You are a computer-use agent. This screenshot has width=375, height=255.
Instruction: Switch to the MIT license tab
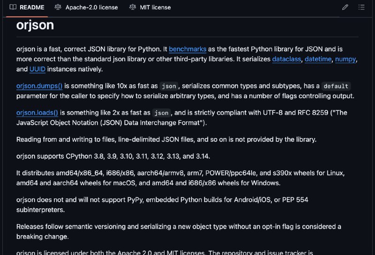click(x=150, y=7)
